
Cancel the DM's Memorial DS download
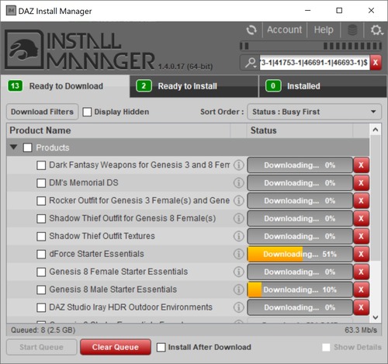coord(361,183)
